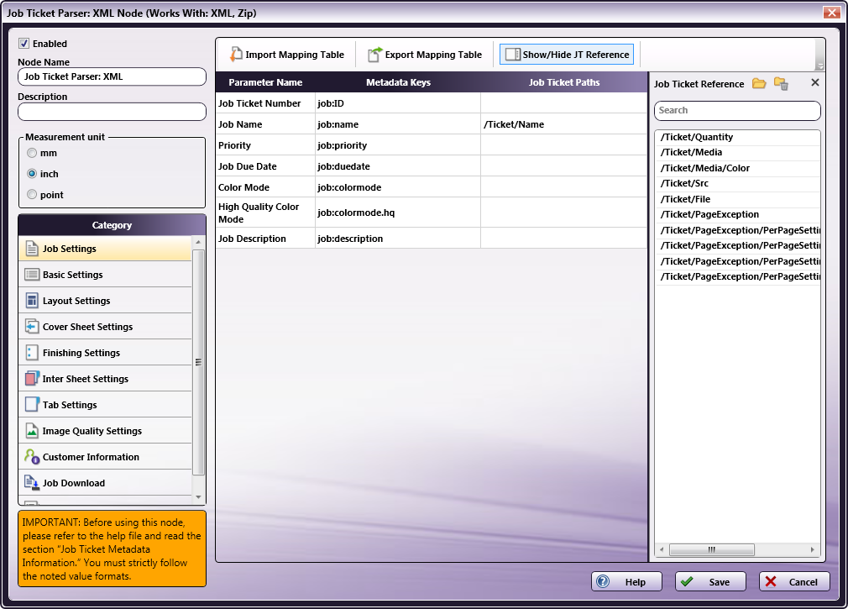This screenshot has height=609, width=848.
Task: Open the Layout Settings category
Action: click(x=106, y=300)
